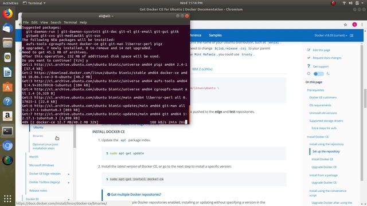Screen dimensions: 367x206
Task: Open the Chromium profile avatar
Action: 354,25
